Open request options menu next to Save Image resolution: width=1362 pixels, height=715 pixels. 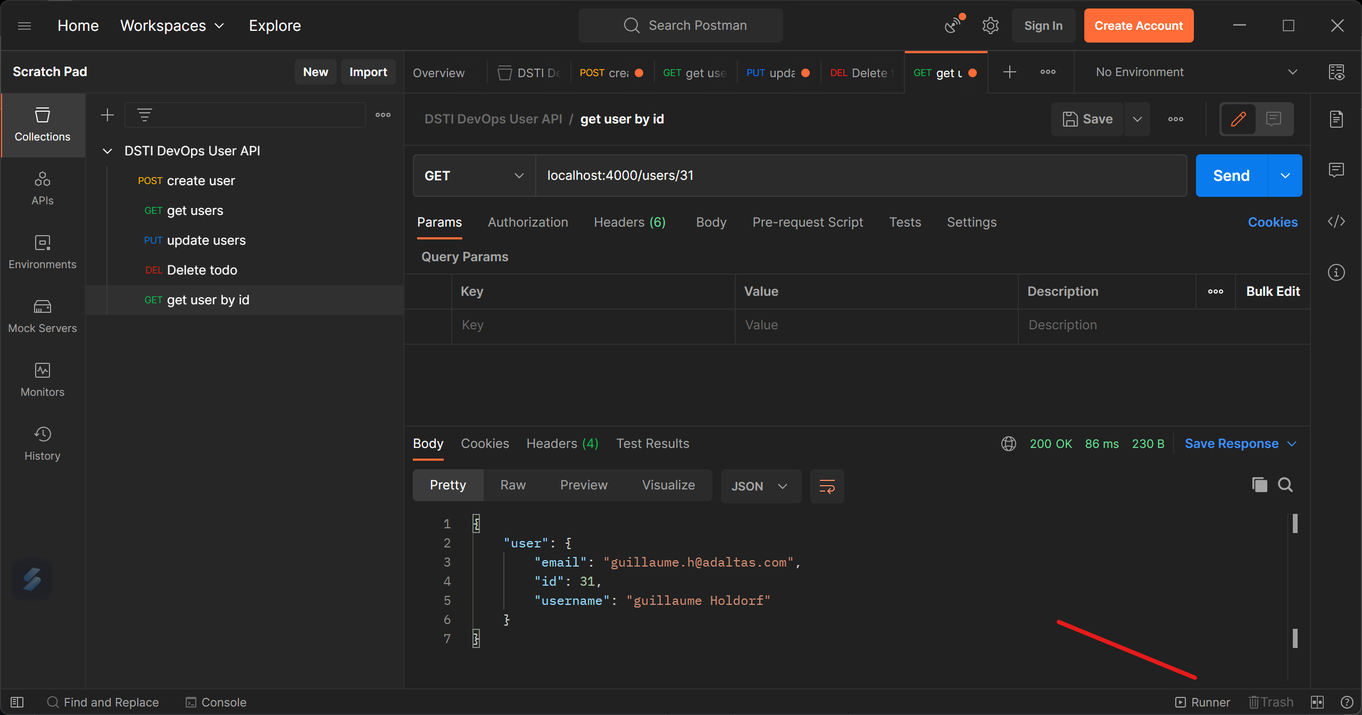[x=1176, y=119]
